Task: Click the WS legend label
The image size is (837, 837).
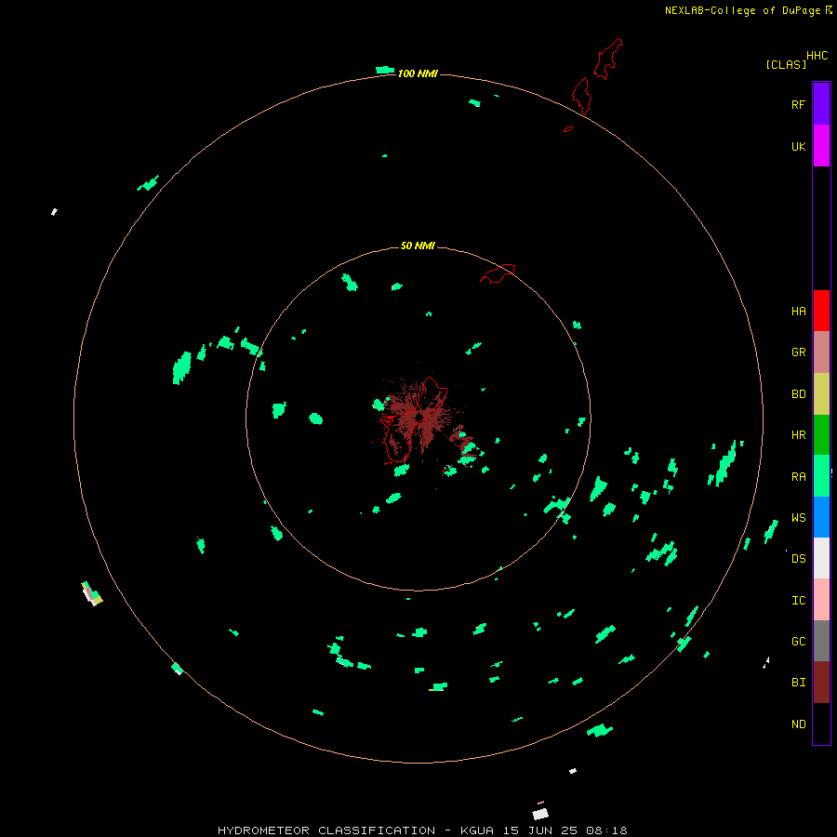Action: coord(798,518)
